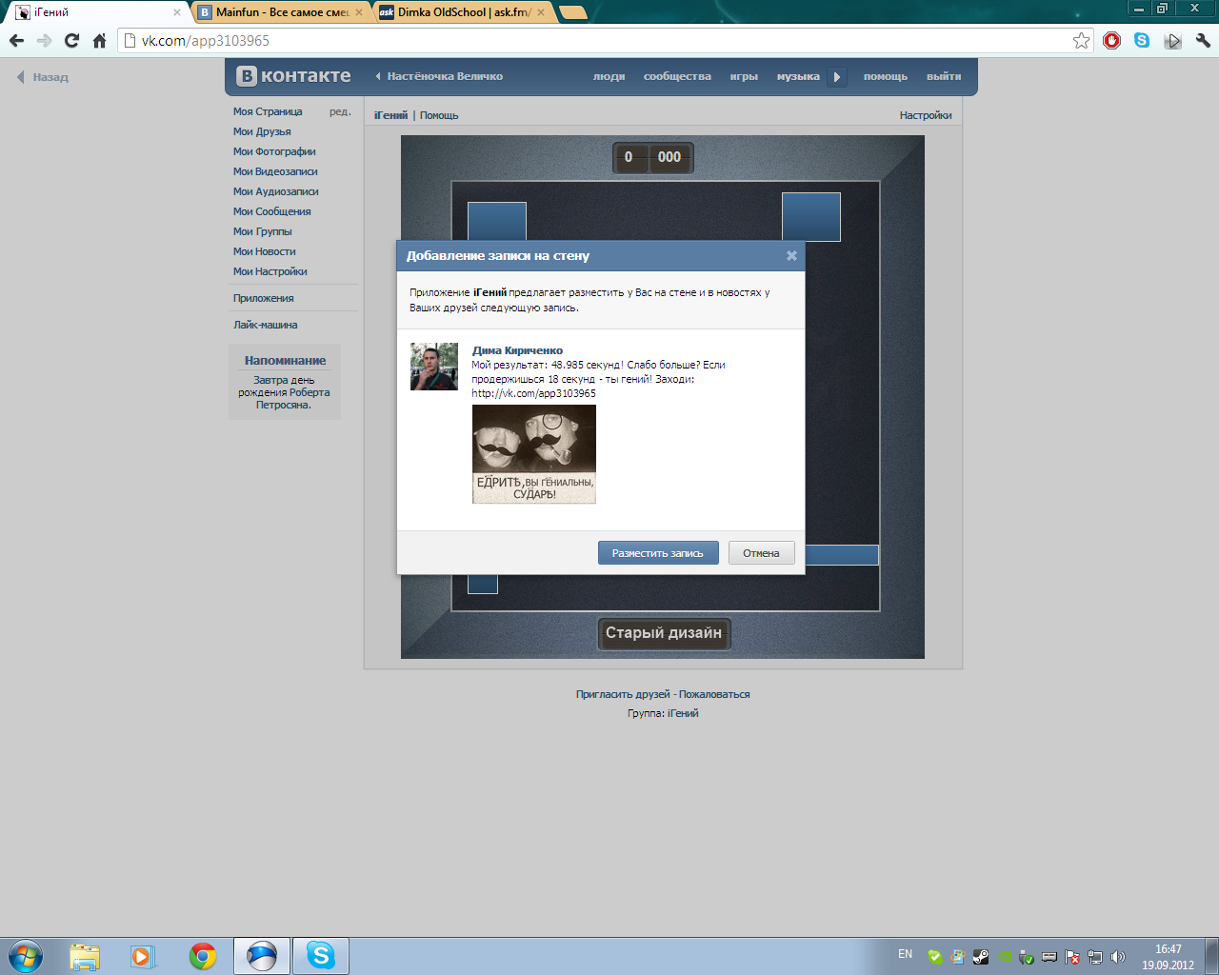Open Мои Настройки

(x=270, y=271)
